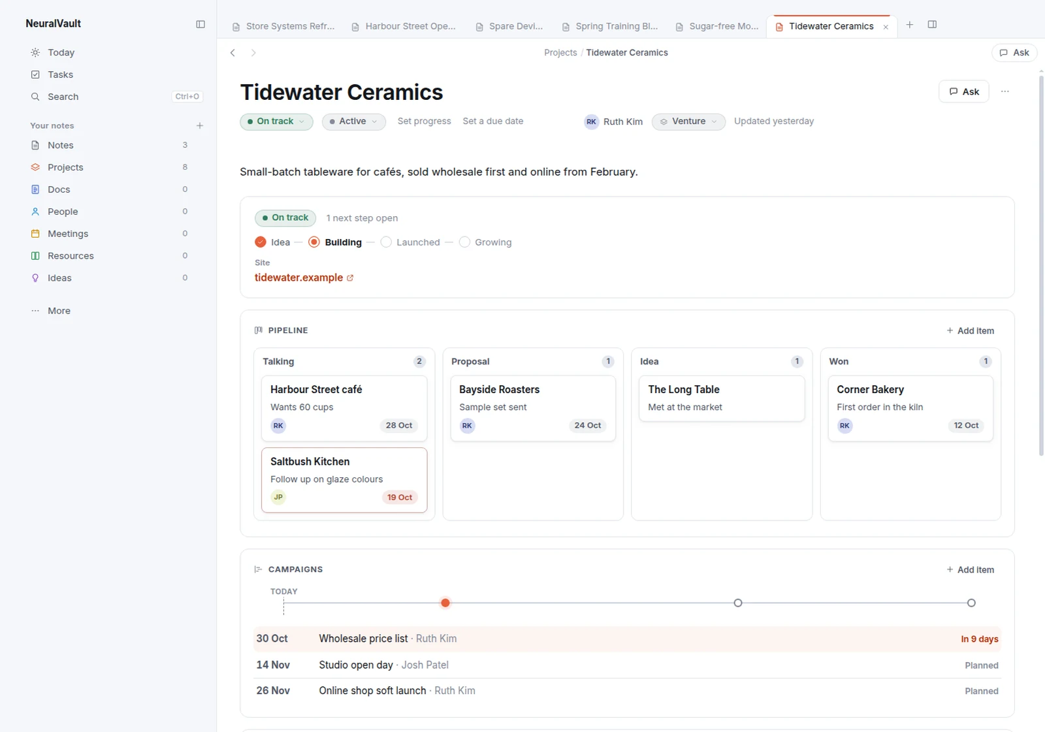
Task: Click RK avatar on Harbour Street café card
Action: (278, 426)
